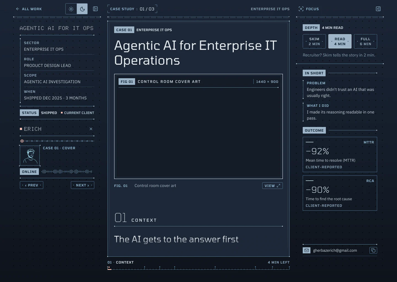Viewport: 397px width, 282px height.
Task: Switch to dark theme moon icon
Action: [82, 9]
